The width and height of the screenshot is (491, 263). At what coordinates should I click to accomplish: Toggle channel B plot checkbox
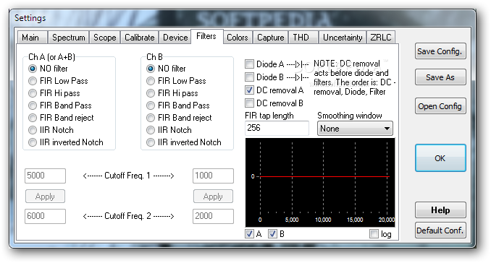coord(272,233)
